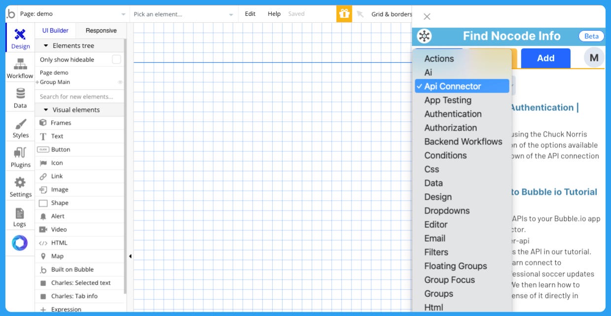Add a Link element

(79, 176)
